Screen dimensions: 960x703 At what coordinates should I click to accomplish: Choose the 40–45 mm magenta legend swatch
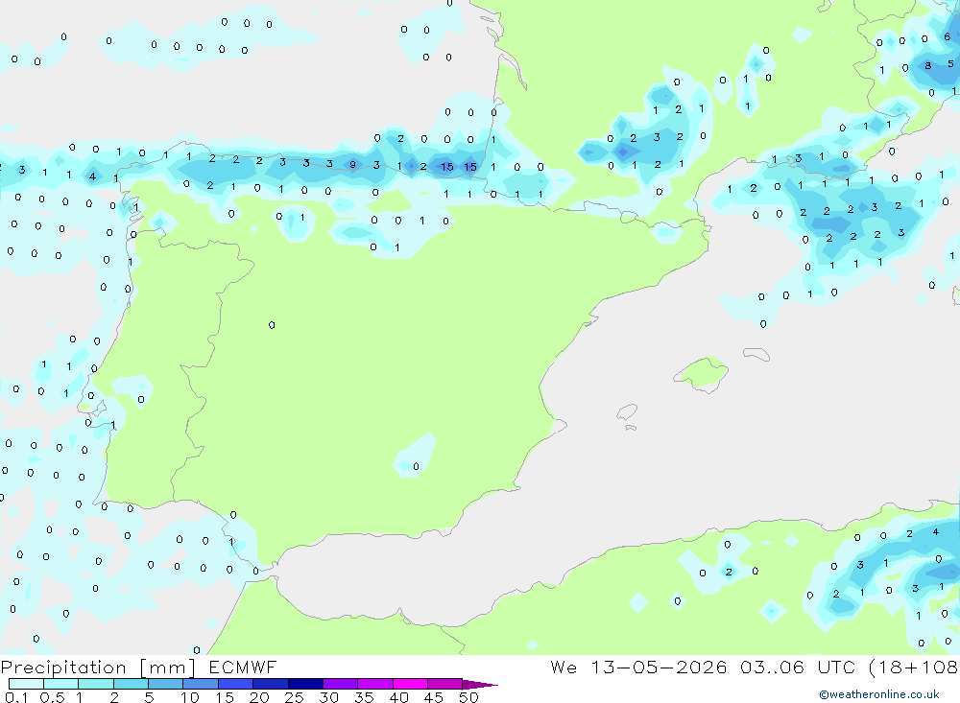click(410, 684)
